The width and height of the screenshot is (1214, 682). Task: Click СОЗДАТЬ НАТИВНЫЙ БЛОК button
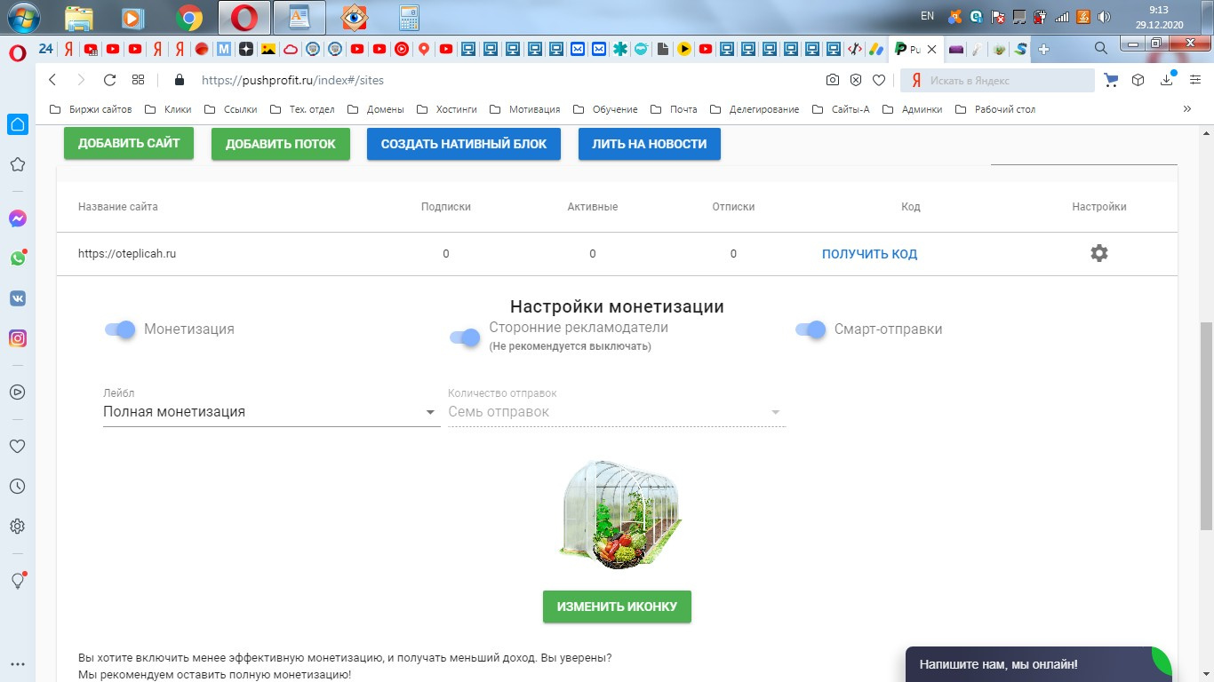click(464, 144)
